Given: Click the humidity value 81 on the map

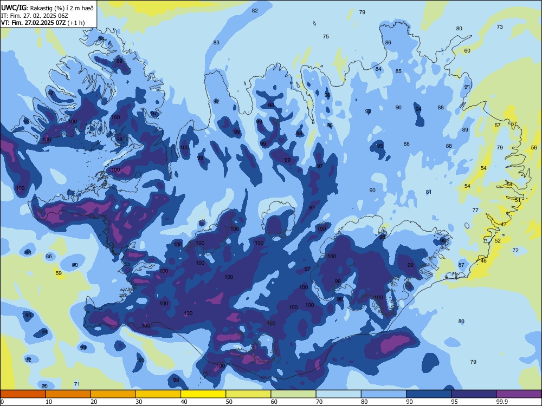Looking at the screenshot, I should tap(429, 192).
